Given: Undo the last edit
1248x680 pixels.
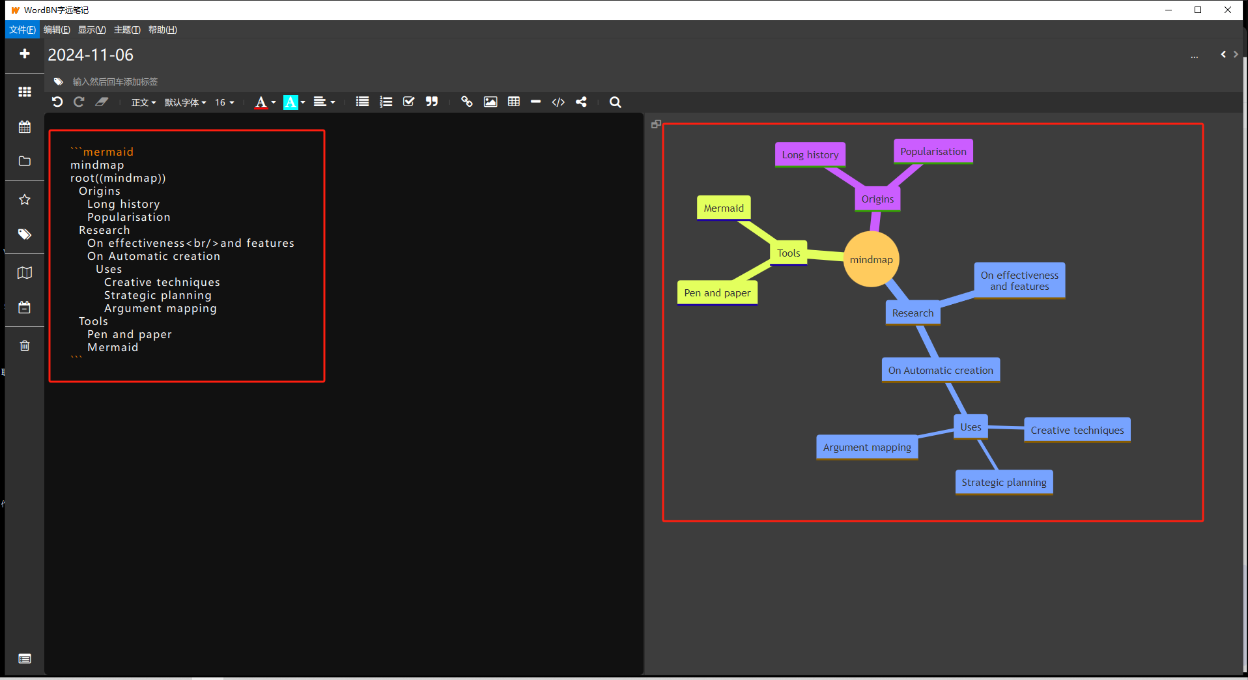Looking at the screenshot, I should [x=57, y=102].
